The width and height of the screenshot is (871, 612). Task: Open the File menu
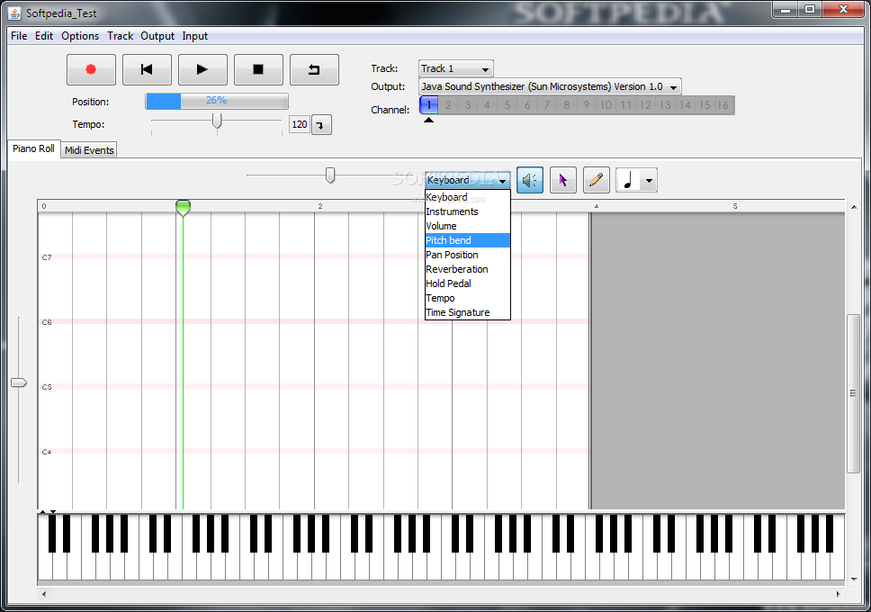[19, 36]
